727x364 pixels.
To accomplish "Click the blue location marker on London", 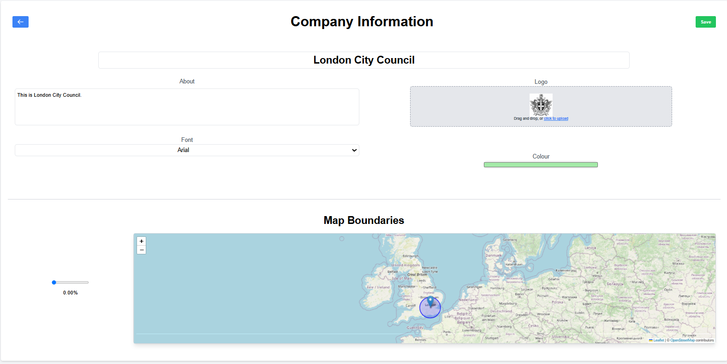I will 430,302.
